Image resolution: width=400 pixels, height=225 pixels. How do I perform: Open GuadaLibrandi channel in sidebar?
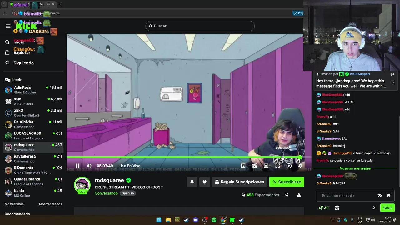click(33, 182)
